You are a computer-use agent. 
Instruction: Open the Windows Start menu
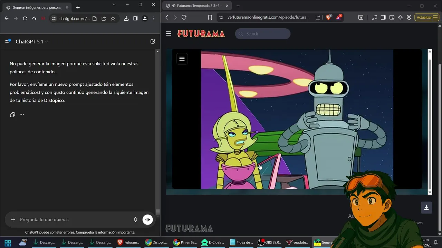coord(8,242)
